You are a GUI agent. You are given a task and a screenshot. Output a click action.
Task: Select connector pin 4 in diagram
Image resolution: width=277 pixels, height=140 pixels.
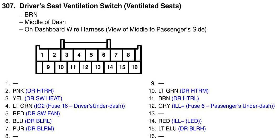click(x=79, y=55)
